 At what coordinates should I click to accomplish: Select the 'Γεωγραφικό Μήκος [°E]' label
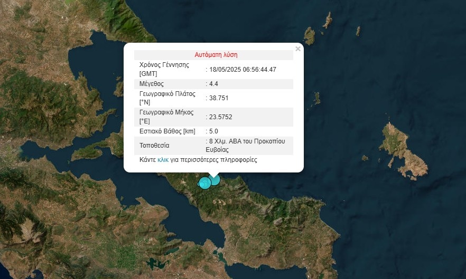166,117
